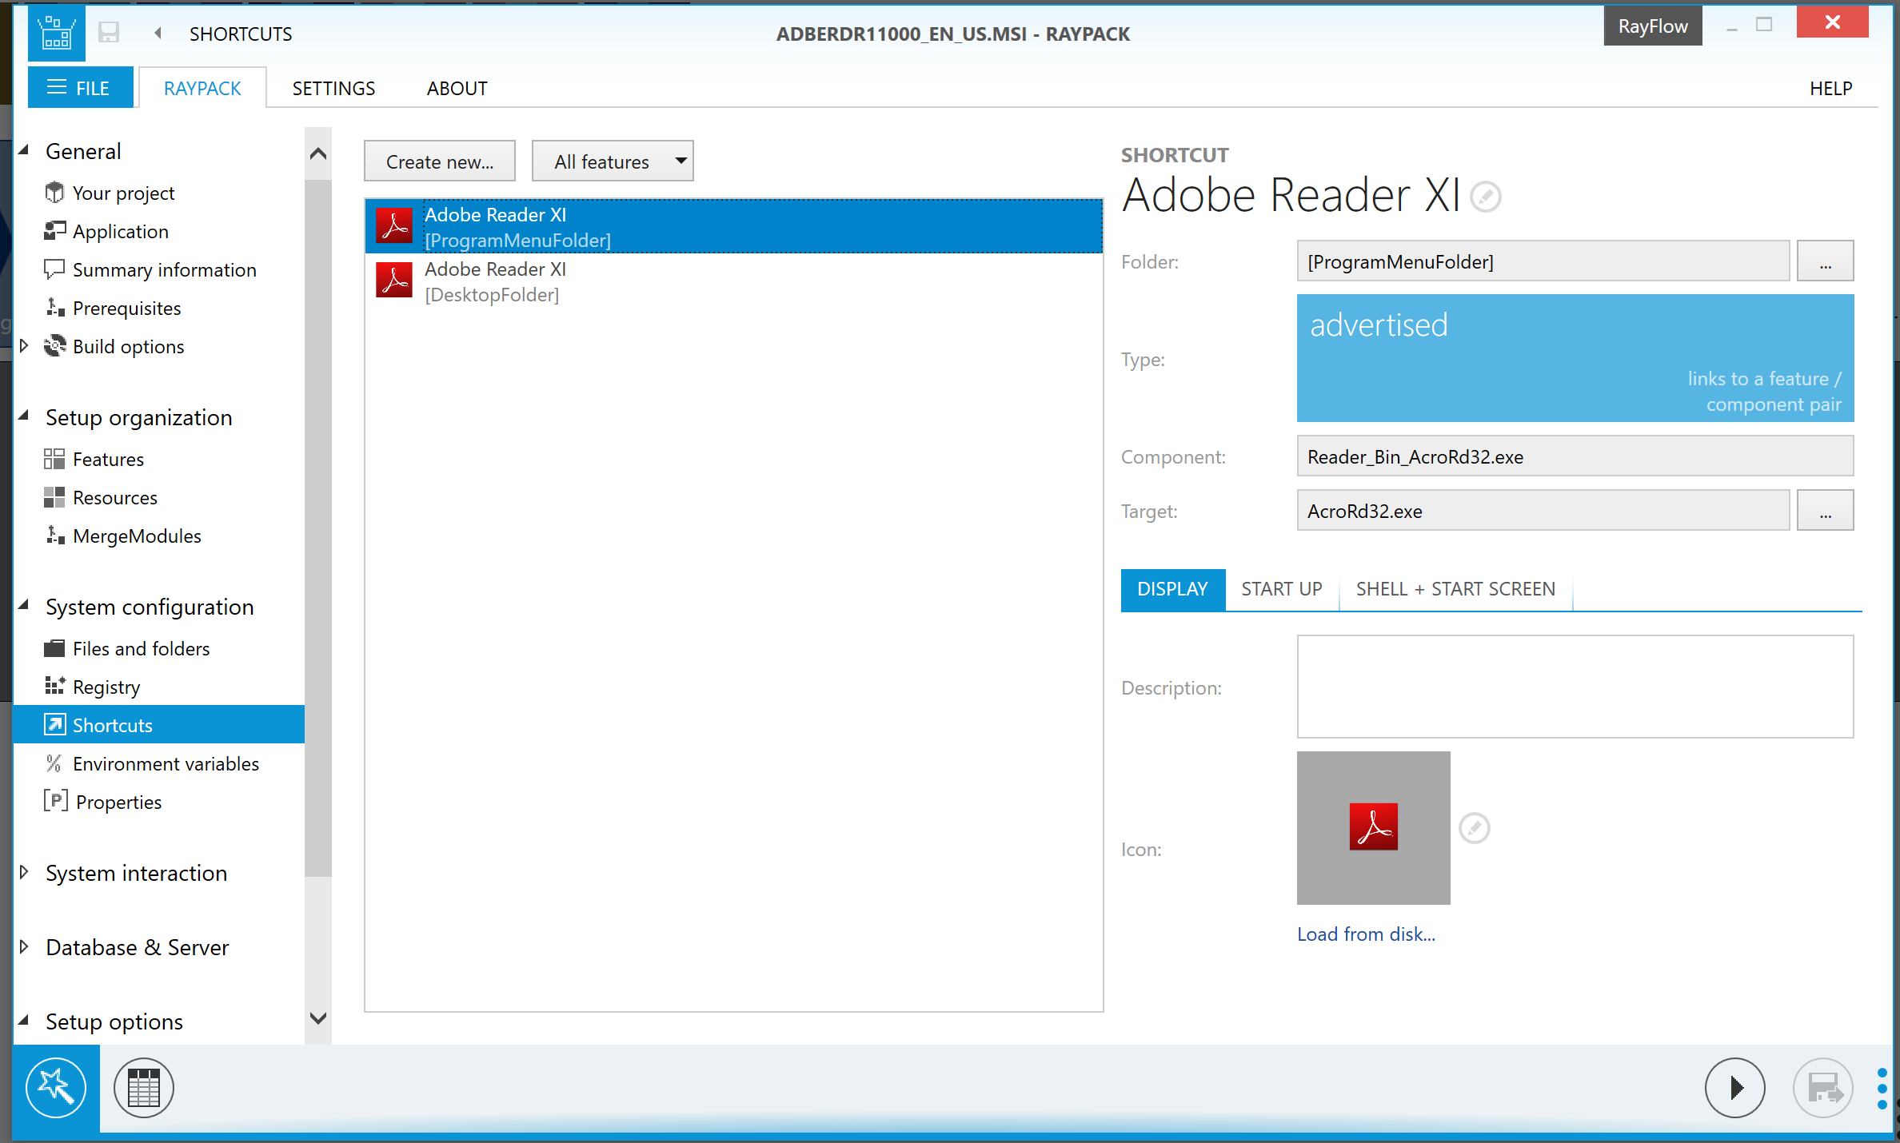The width and height of the screenshot is (1900, 1143).
Task: Open the FILE menu
Action: click(x=80, y=88)
